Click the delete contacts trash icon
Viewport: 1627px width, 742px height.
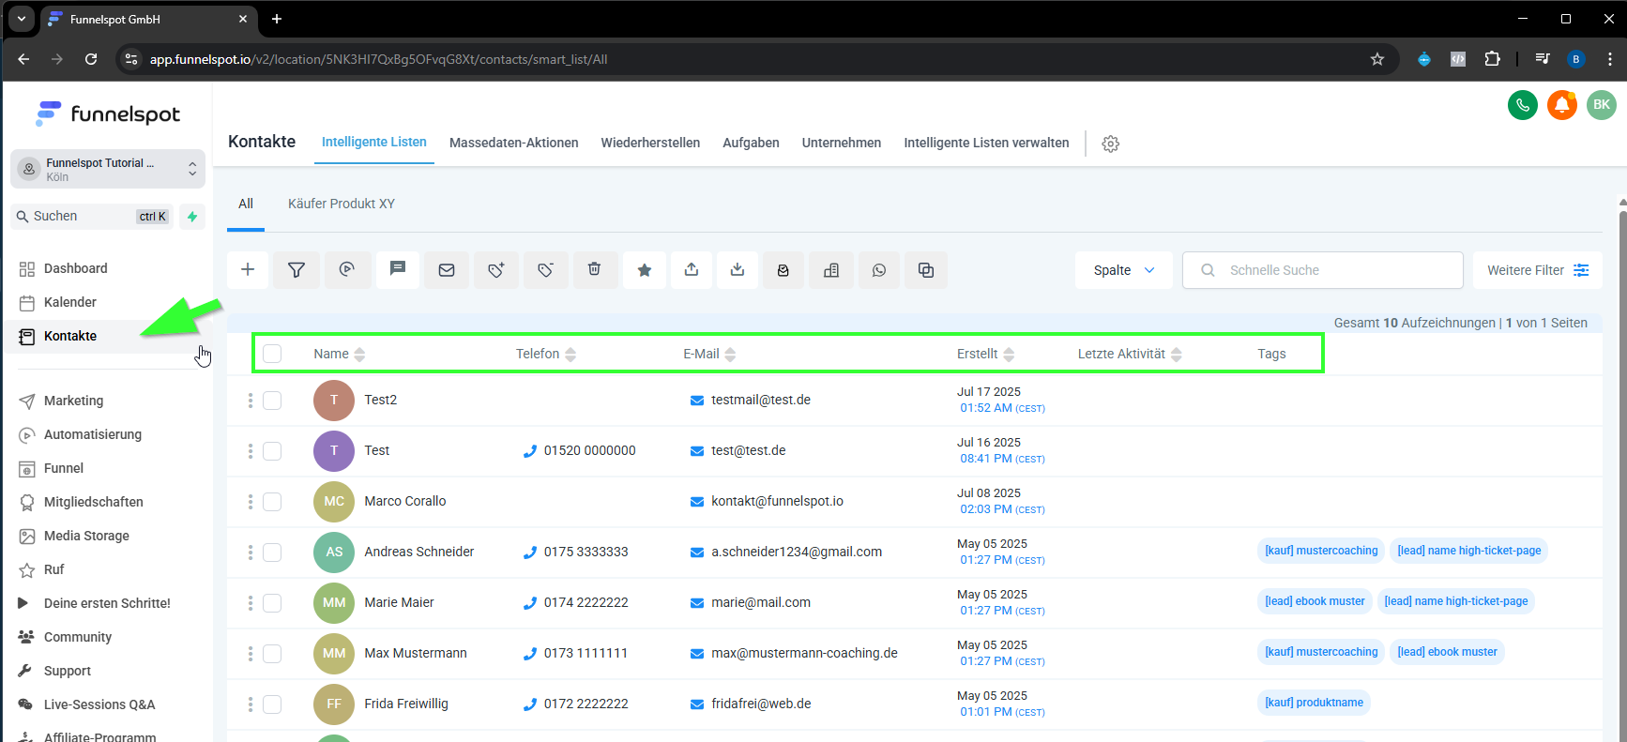pos(594,270)
